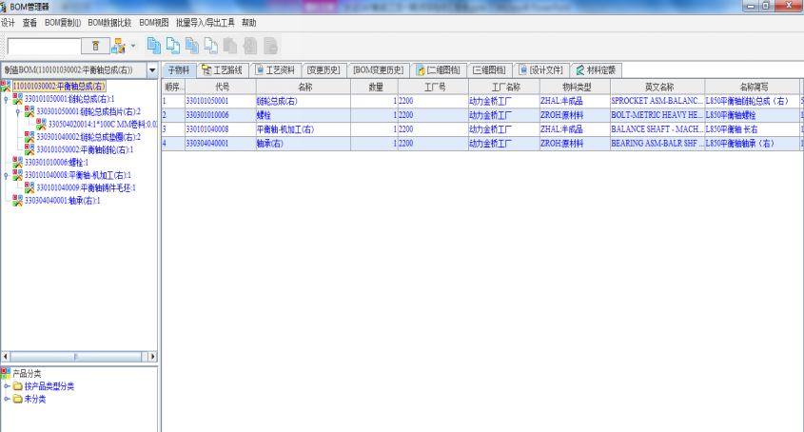
Task: Click cell SPROCKET ASM-BALANC... in the 英文名称 column
Action: tap(657, 101)
